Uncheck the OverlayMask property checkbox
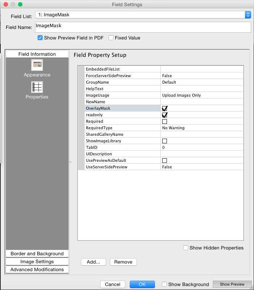Viewport: 254px width, 290px height. click(165, 108)
